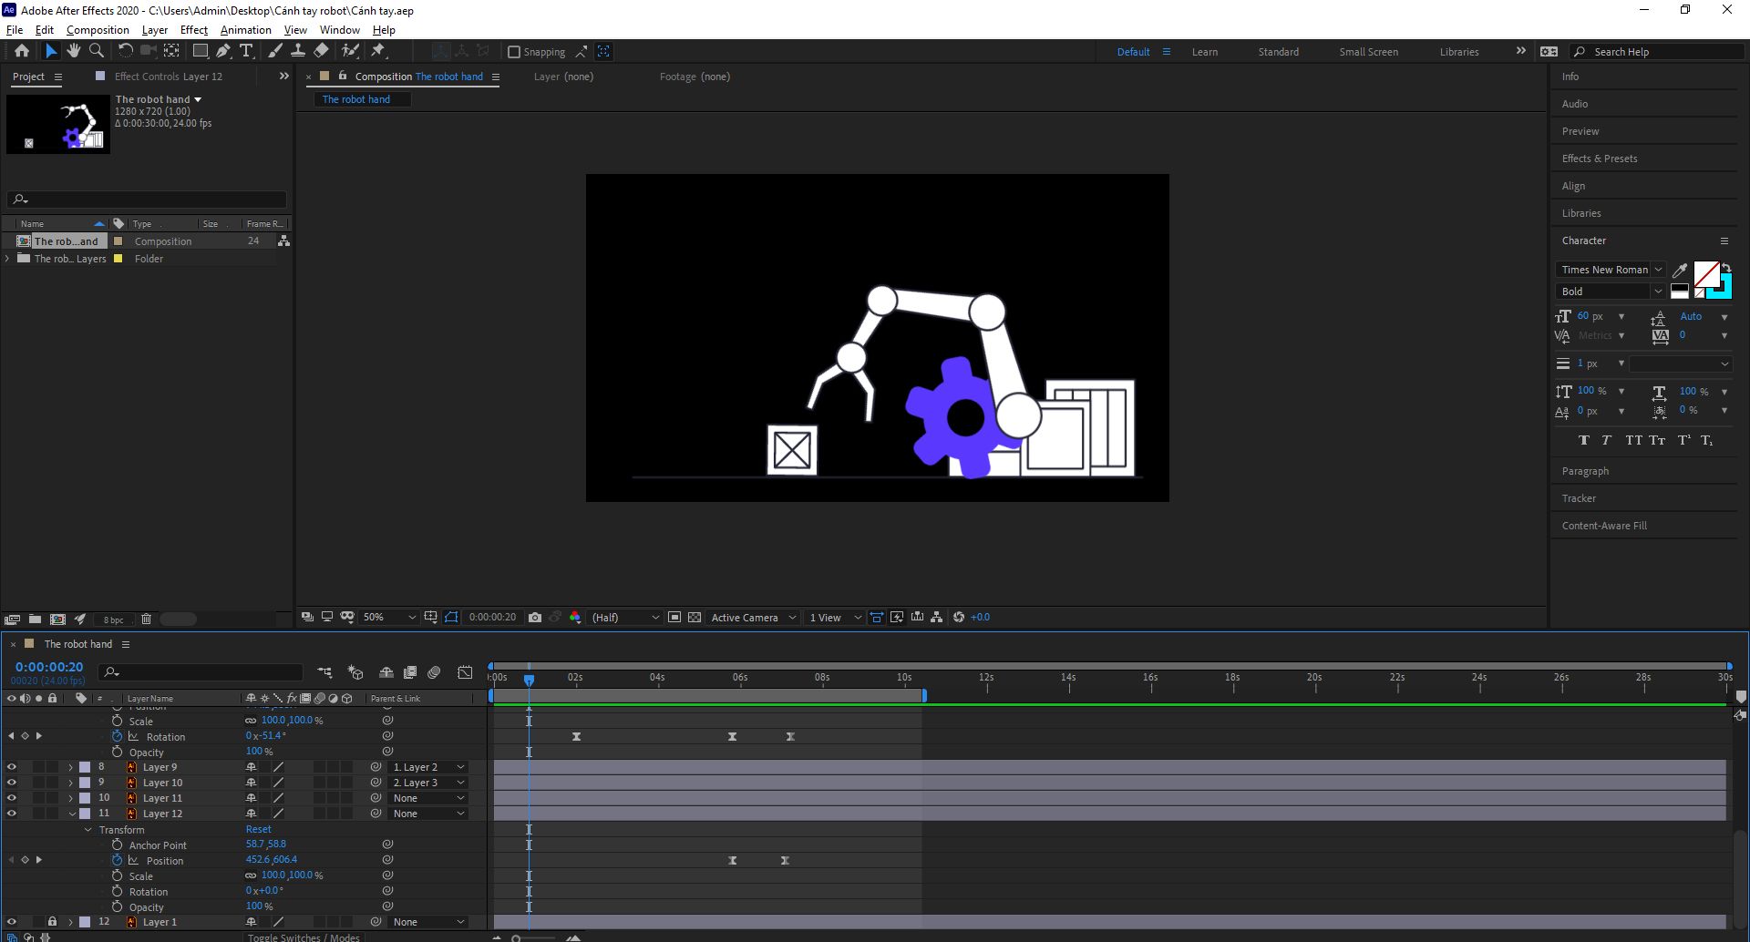
Task: Unlock Layer 1 lock toggle
Action: [52, 922]
